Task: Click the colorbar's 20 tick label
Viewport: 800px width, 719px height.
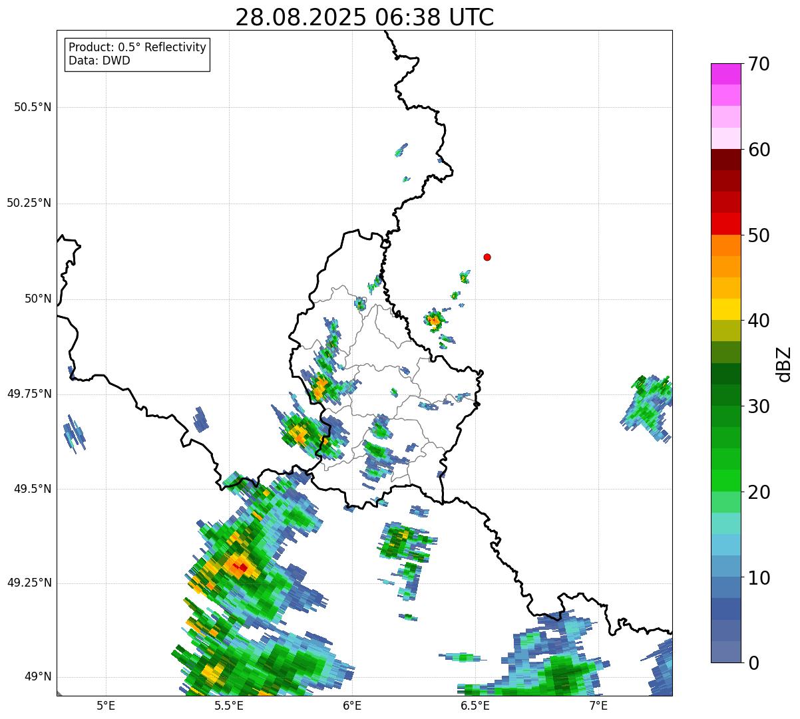Action: coord(759,492)
